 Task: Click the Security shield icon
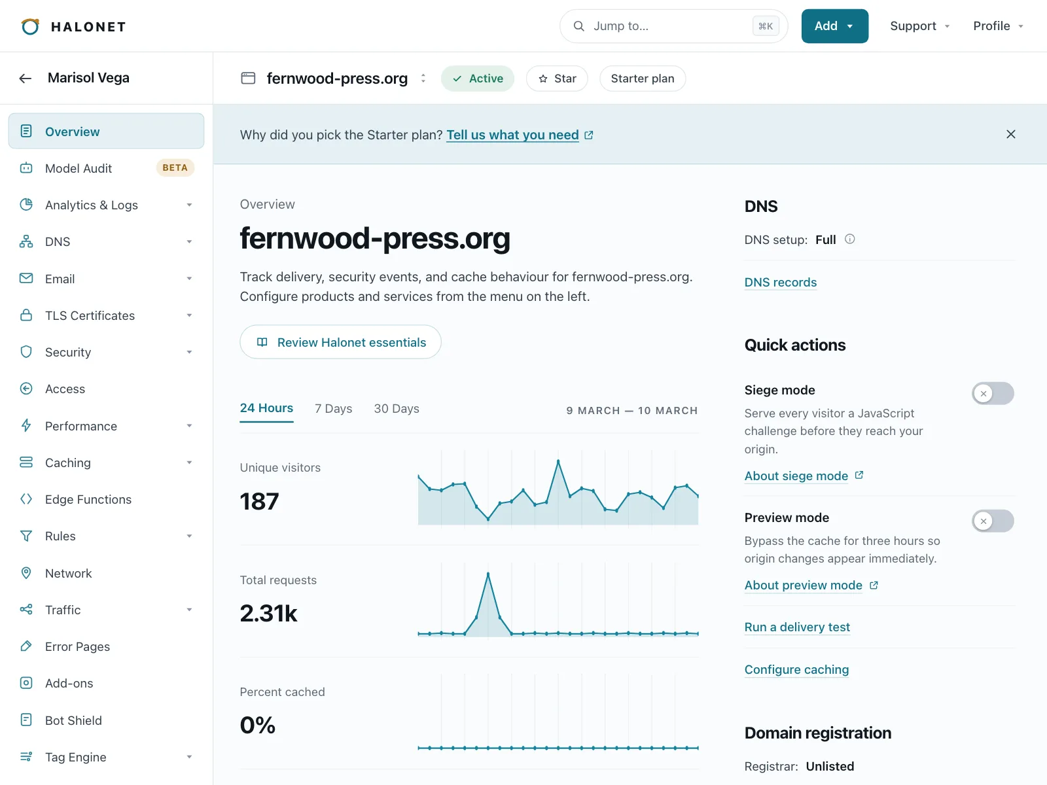click(26, 352)
